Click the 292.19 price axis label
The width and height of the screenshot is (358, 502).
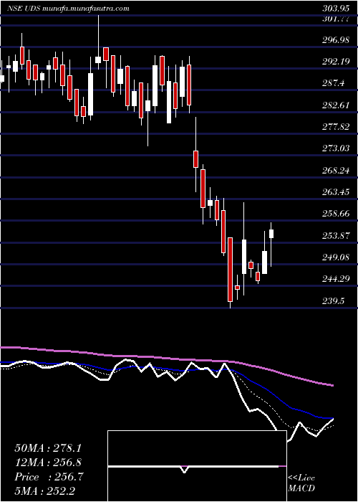(x=337, y=62)
